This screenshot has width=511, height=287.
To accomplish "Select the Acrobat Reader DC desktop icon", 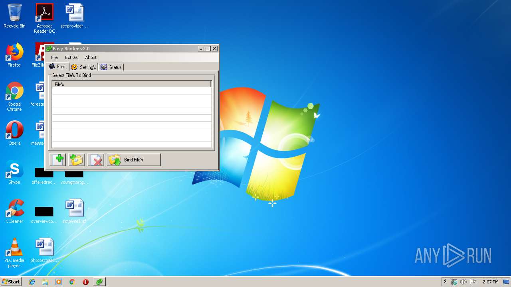I will tap(44, 18).
